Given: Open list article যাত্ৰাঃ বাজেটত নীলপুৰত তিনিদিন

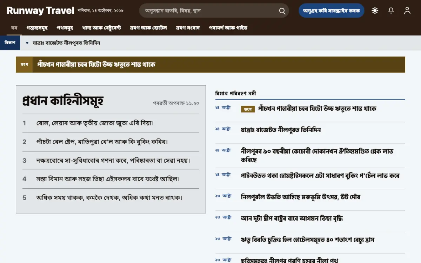Looking at the screenshot, I should 281,130.
